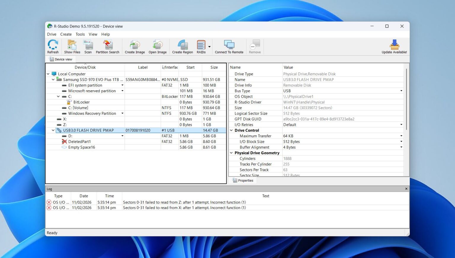Open D: partition dropdown arrow
Screen dimensions: 455x258
[x=122, y=136]
